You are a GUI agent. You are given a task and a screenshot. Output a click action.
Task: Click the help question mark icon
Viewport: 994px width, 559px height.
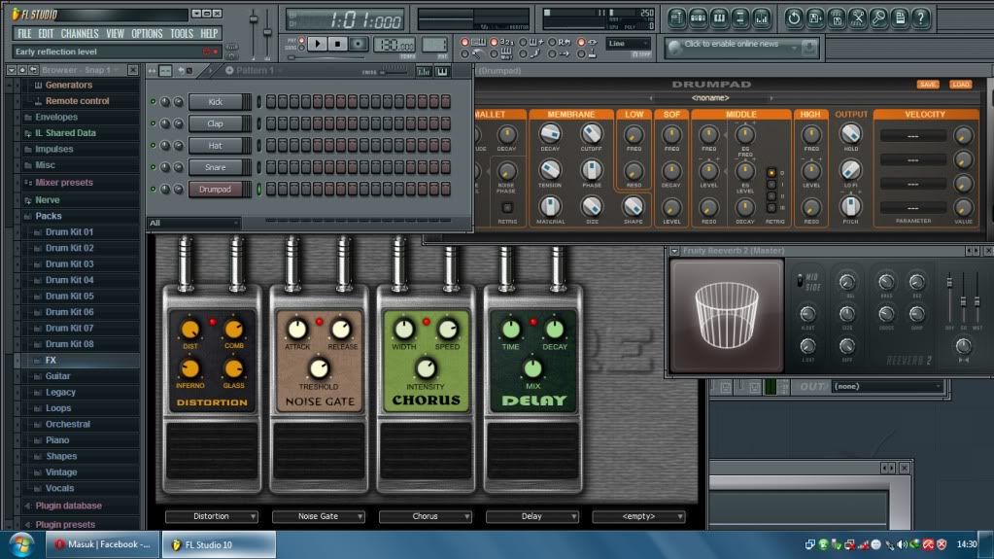[x=920, y=18]
